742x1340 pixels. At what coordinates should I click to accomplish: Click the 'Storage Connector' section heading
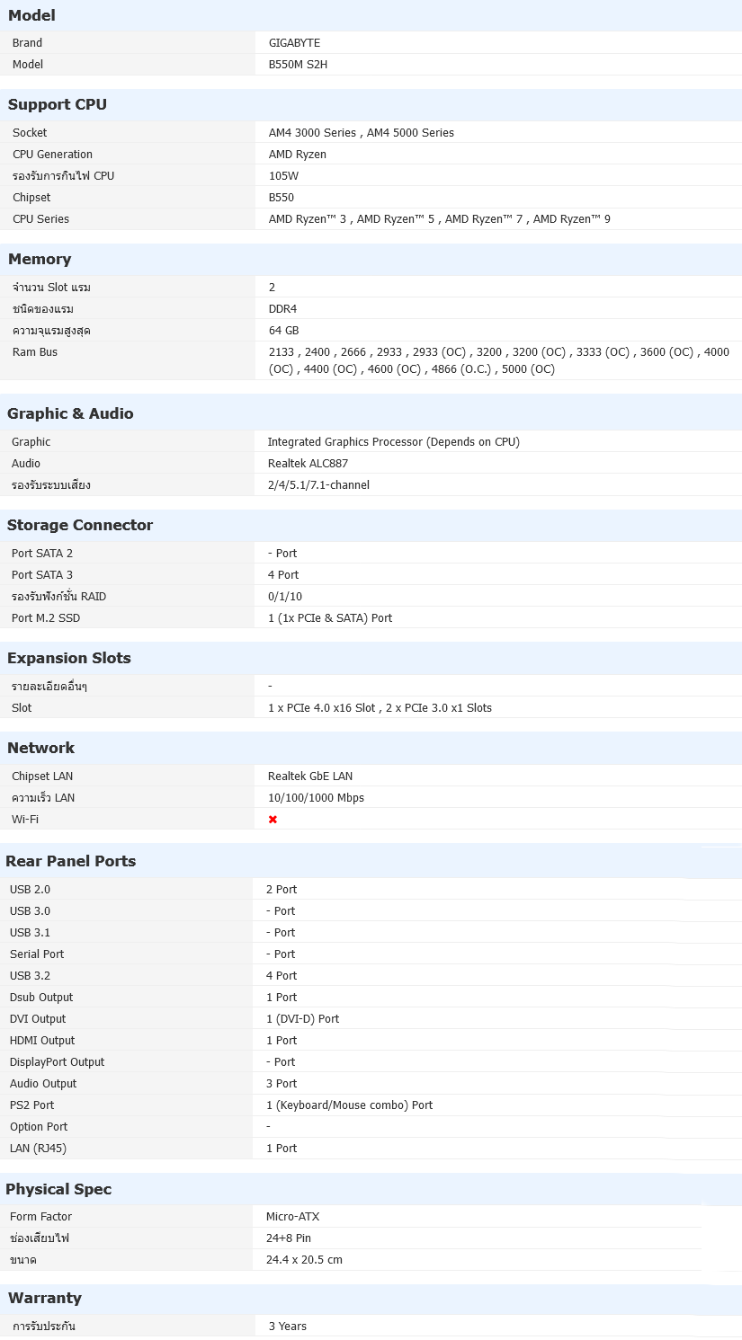coord(80,525)
